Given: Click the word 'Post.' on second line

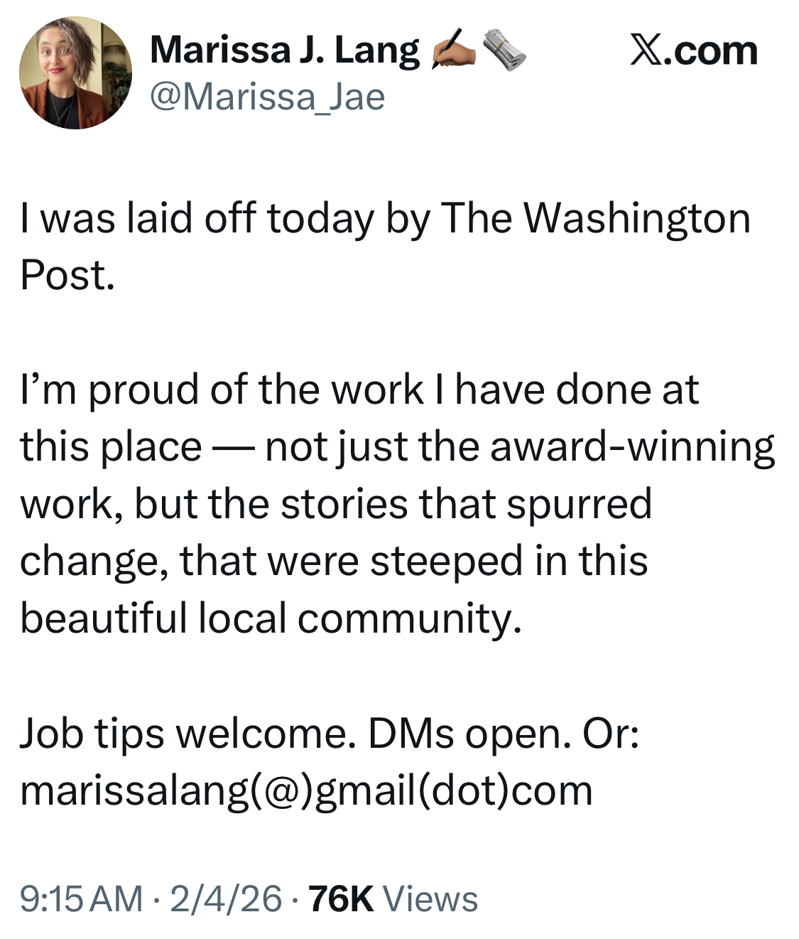Looking at the screenshot, I should pyautogui.click(x=67, y=275).
